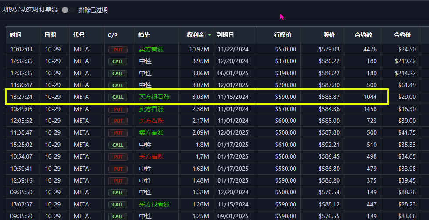Click strike price $600.00
Screen dimensions: 429x220
(286, 121)
